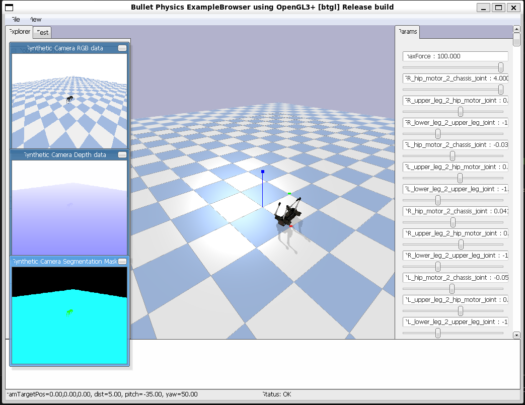Image resolution: width=525 pixels, height=405 pixels.
Task: Click the quadruped robot in the 3D viewport
Action: pyautogui.click(x=287, y=212)
